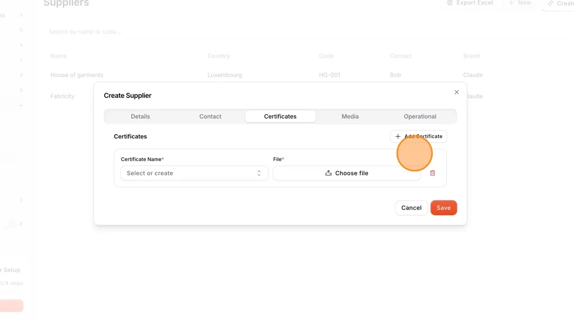The image size is (574, 321).
Task: Click the Bob contact cell
Action: [x=395, y=75]
